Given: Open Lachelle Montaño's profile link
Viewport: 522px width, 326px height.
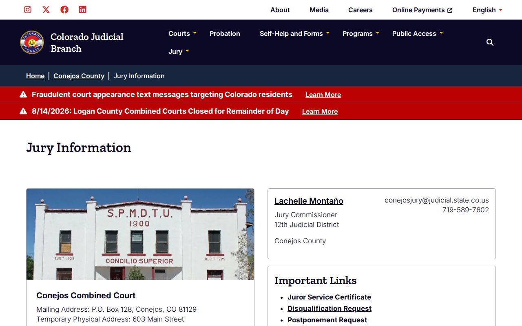Looking at the screenshot, I should click(309, 201).
